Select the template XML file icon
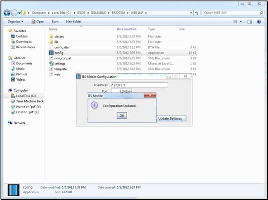This screenshot has height=200, width=268. coord(51,69)
